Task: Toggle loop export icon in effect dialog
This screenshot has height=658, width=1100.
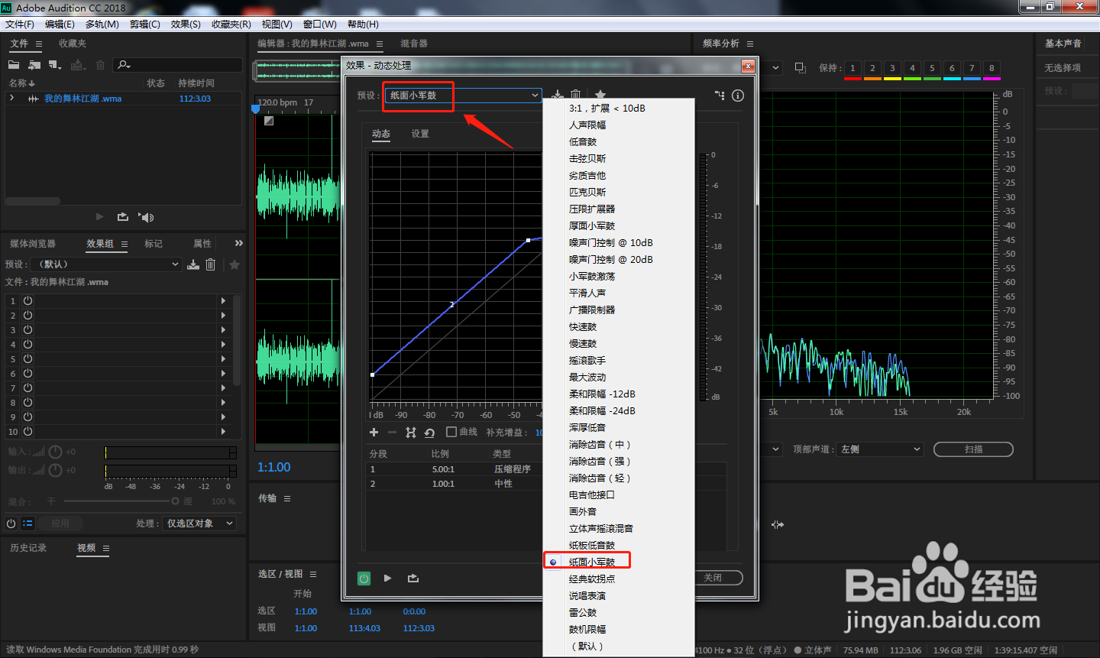Action: coord(413,578)
